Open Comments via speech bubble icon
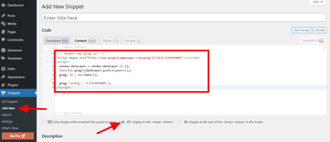 pos(3,40)
